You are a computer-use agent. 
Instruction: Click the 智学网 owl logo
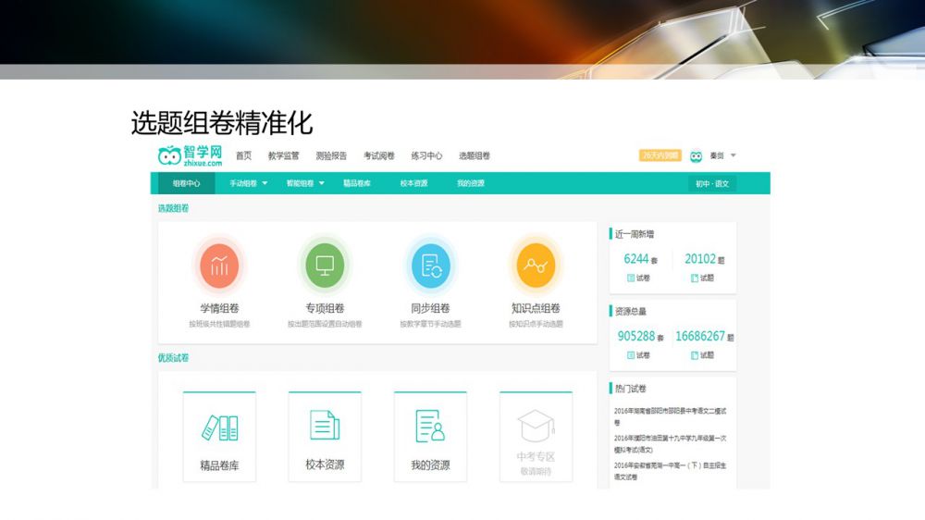[x=191, y=155]
